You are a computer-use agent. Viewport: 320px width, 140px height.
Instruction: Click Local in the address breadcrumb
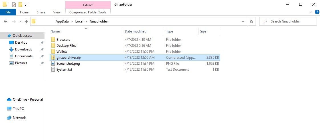coord(79,21)
